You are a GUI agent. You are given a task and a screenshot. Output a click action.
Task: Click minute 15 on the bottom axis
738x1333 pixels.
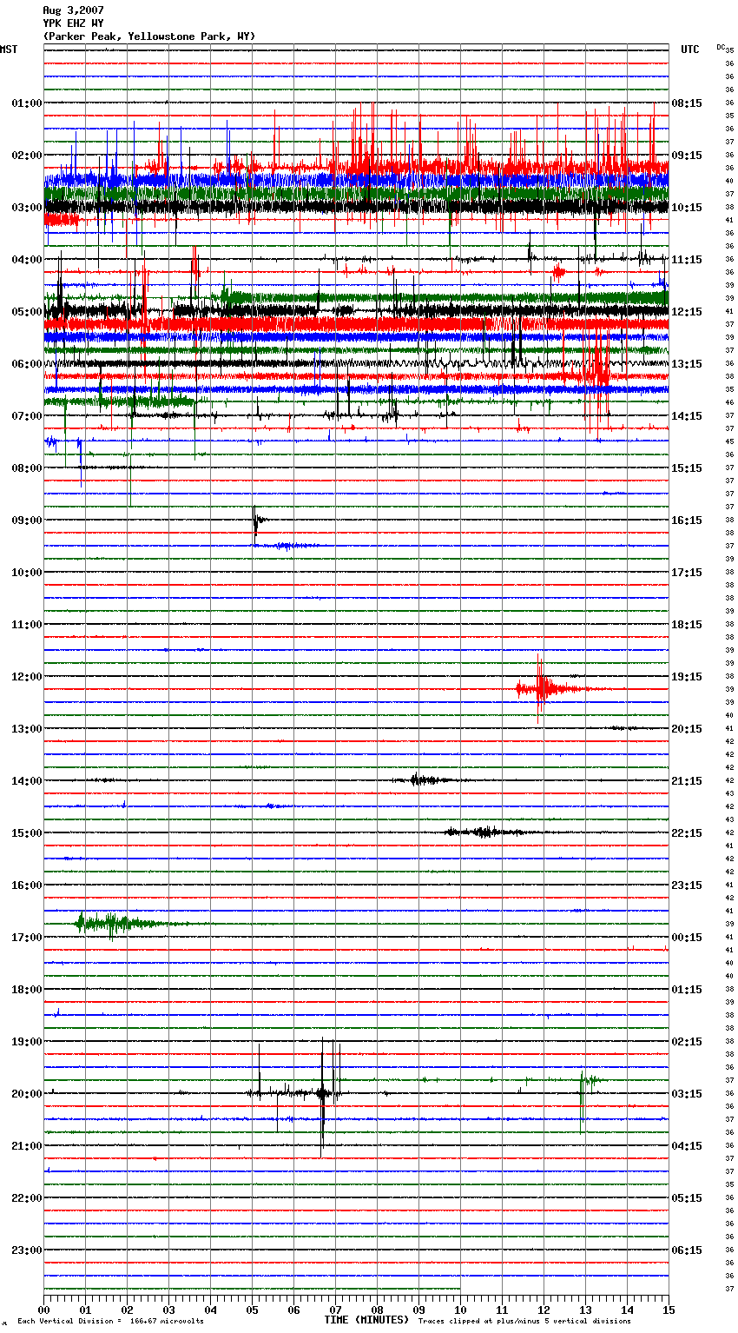tap(668, 1310)
